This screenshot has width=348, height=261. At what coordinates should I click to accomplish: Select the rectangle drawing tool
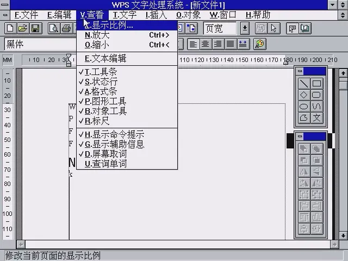[x=316, y=84]
